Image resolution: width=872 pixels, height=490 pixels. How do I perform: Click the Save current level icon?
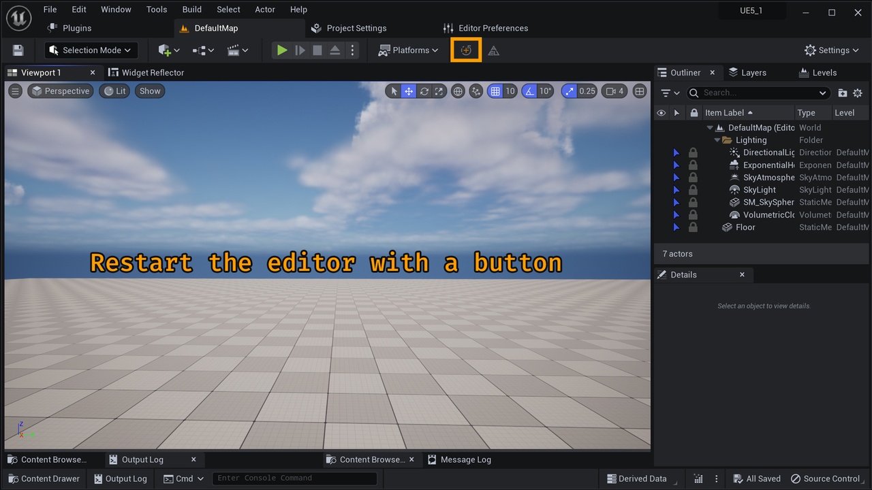(18, 50)
